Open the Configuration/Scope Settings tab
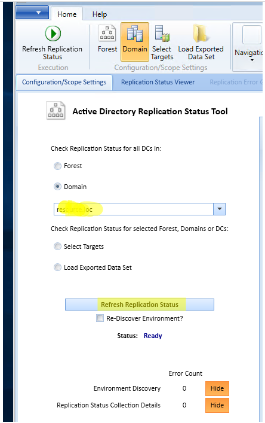Viewport: 265px width, 423px height. coord(64,82)
